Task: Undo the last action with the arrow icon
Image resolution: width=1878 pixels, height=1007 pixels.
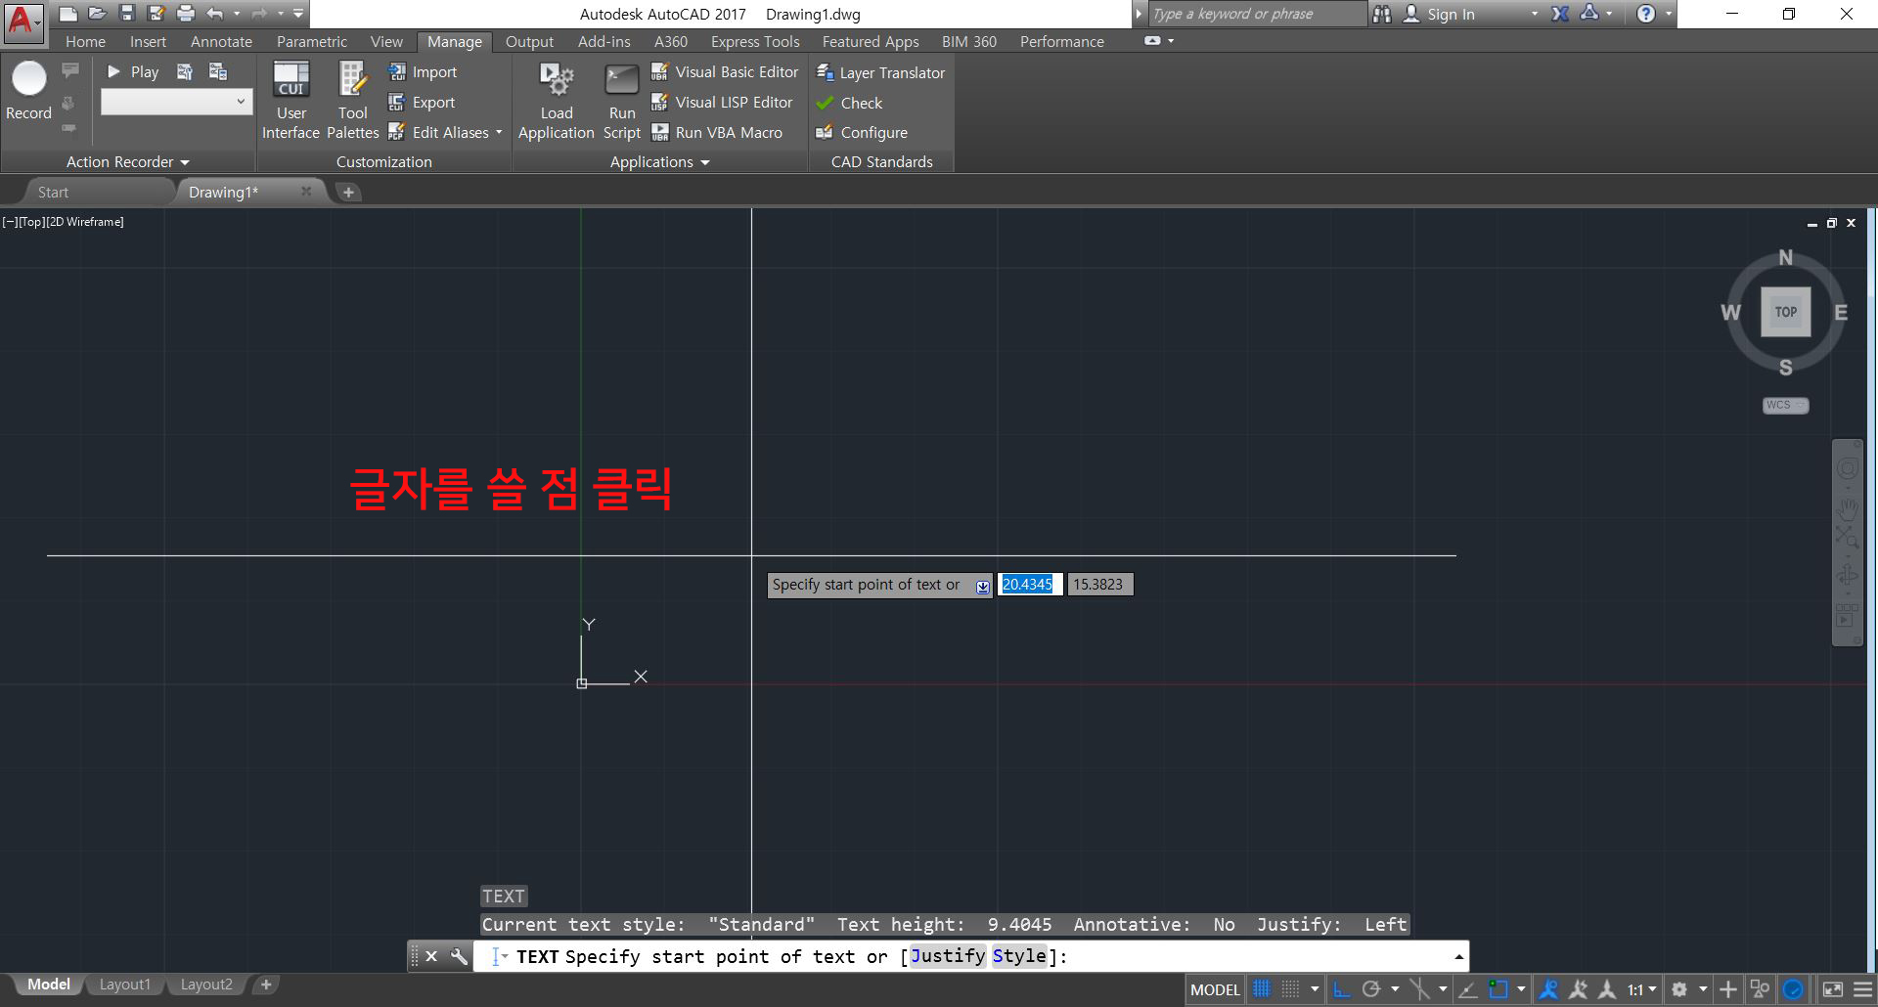Action: tap(215, 14)
